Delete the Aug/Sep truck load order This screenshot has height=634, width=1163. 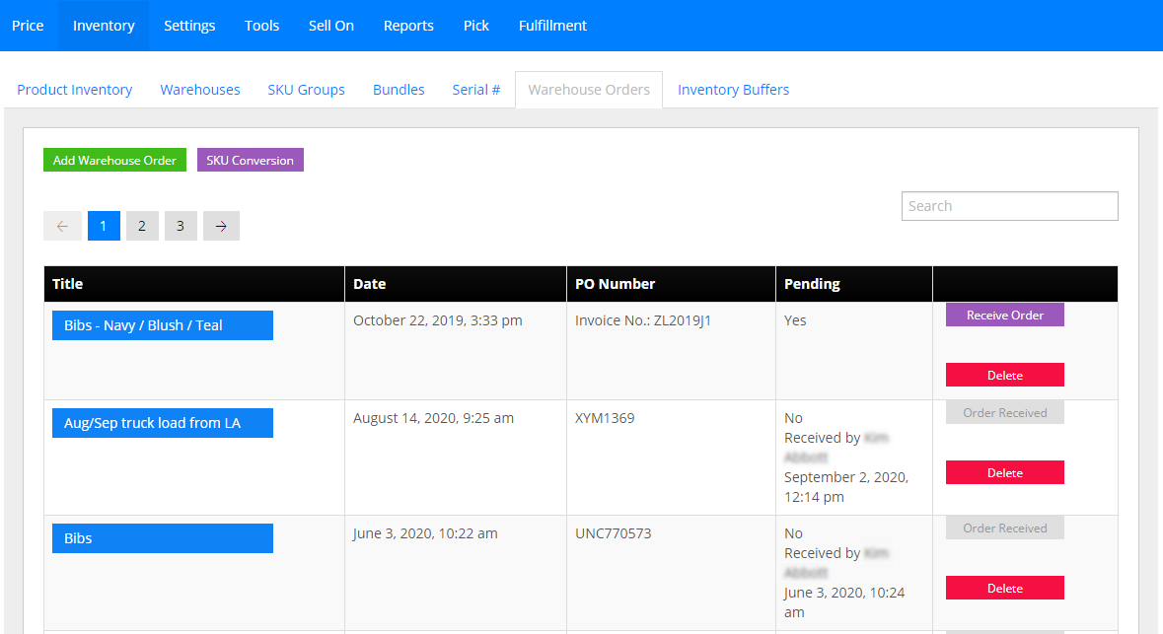click(1005, 472)
